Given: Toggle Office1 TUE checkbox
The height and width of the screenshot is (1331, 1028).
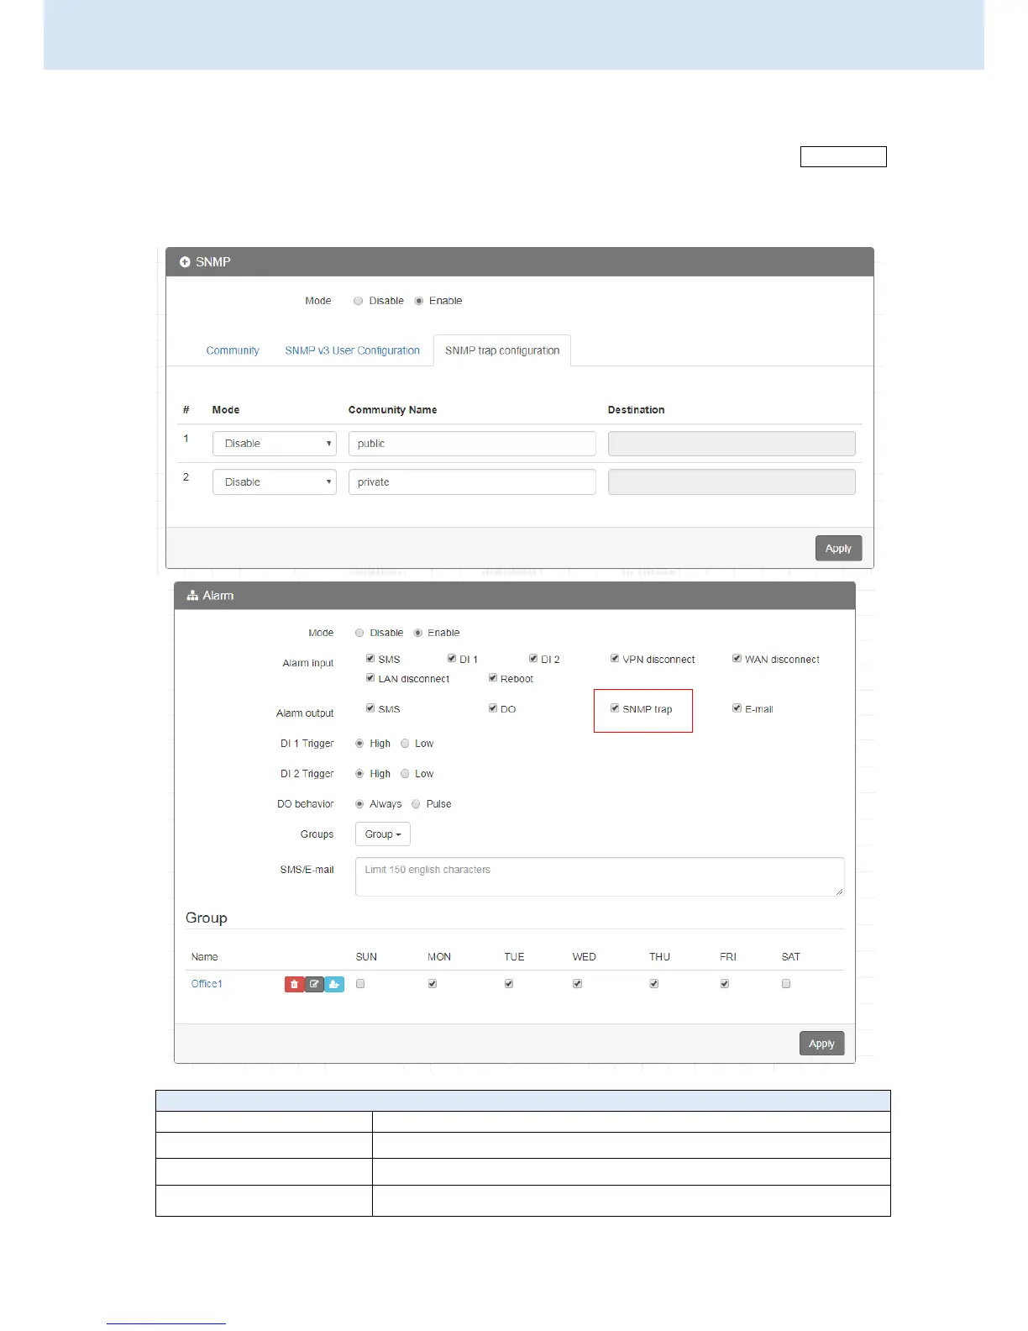Looking at the screenshot, I should (509, 984).
